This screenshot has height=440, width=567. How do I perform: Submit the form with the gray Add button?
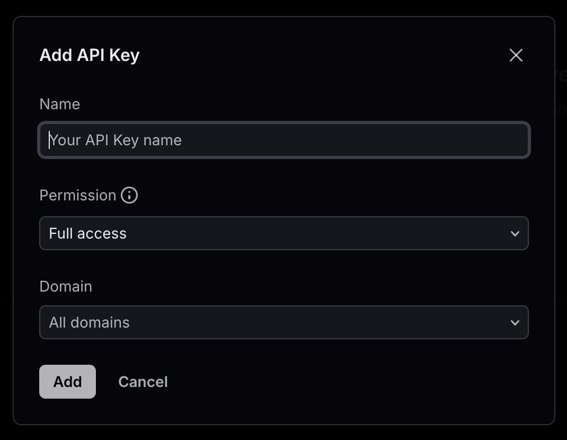click(68, 382)
